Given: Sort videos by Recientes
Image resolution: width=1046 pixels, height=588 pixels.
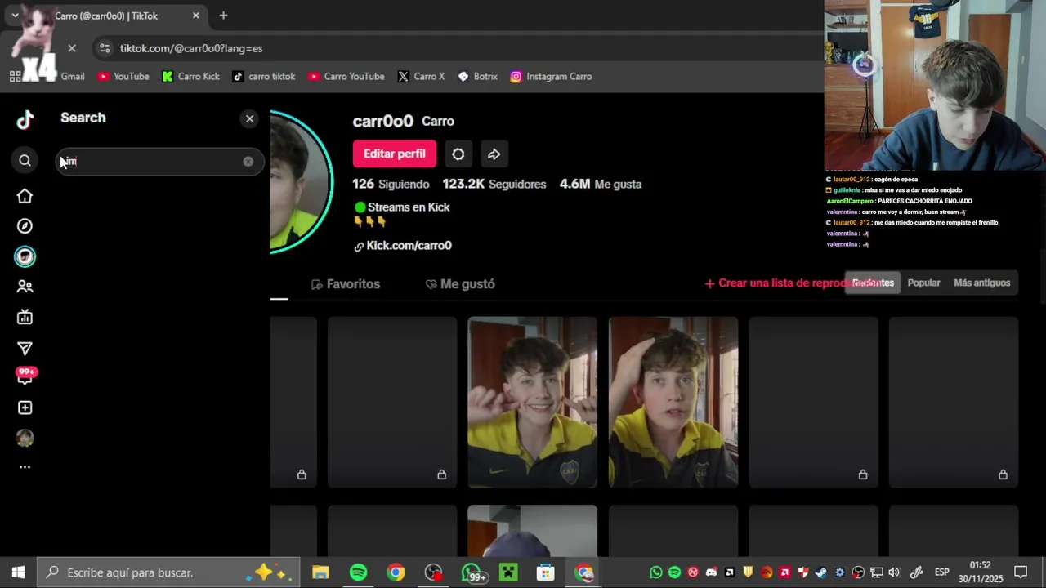Looking at the screenshot, I should pos(873,283).
